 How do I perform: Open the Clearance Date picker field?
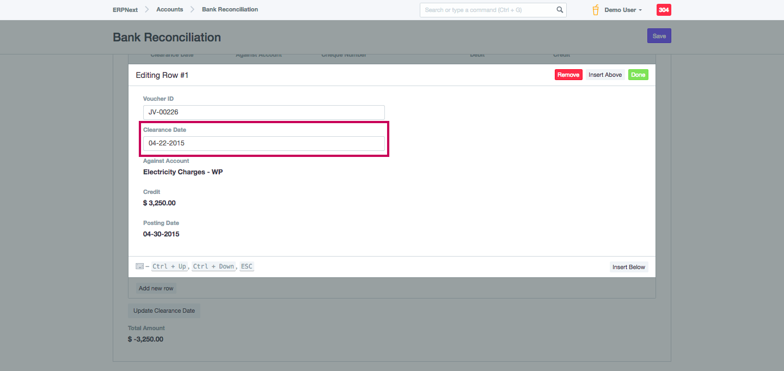point(264,143)
